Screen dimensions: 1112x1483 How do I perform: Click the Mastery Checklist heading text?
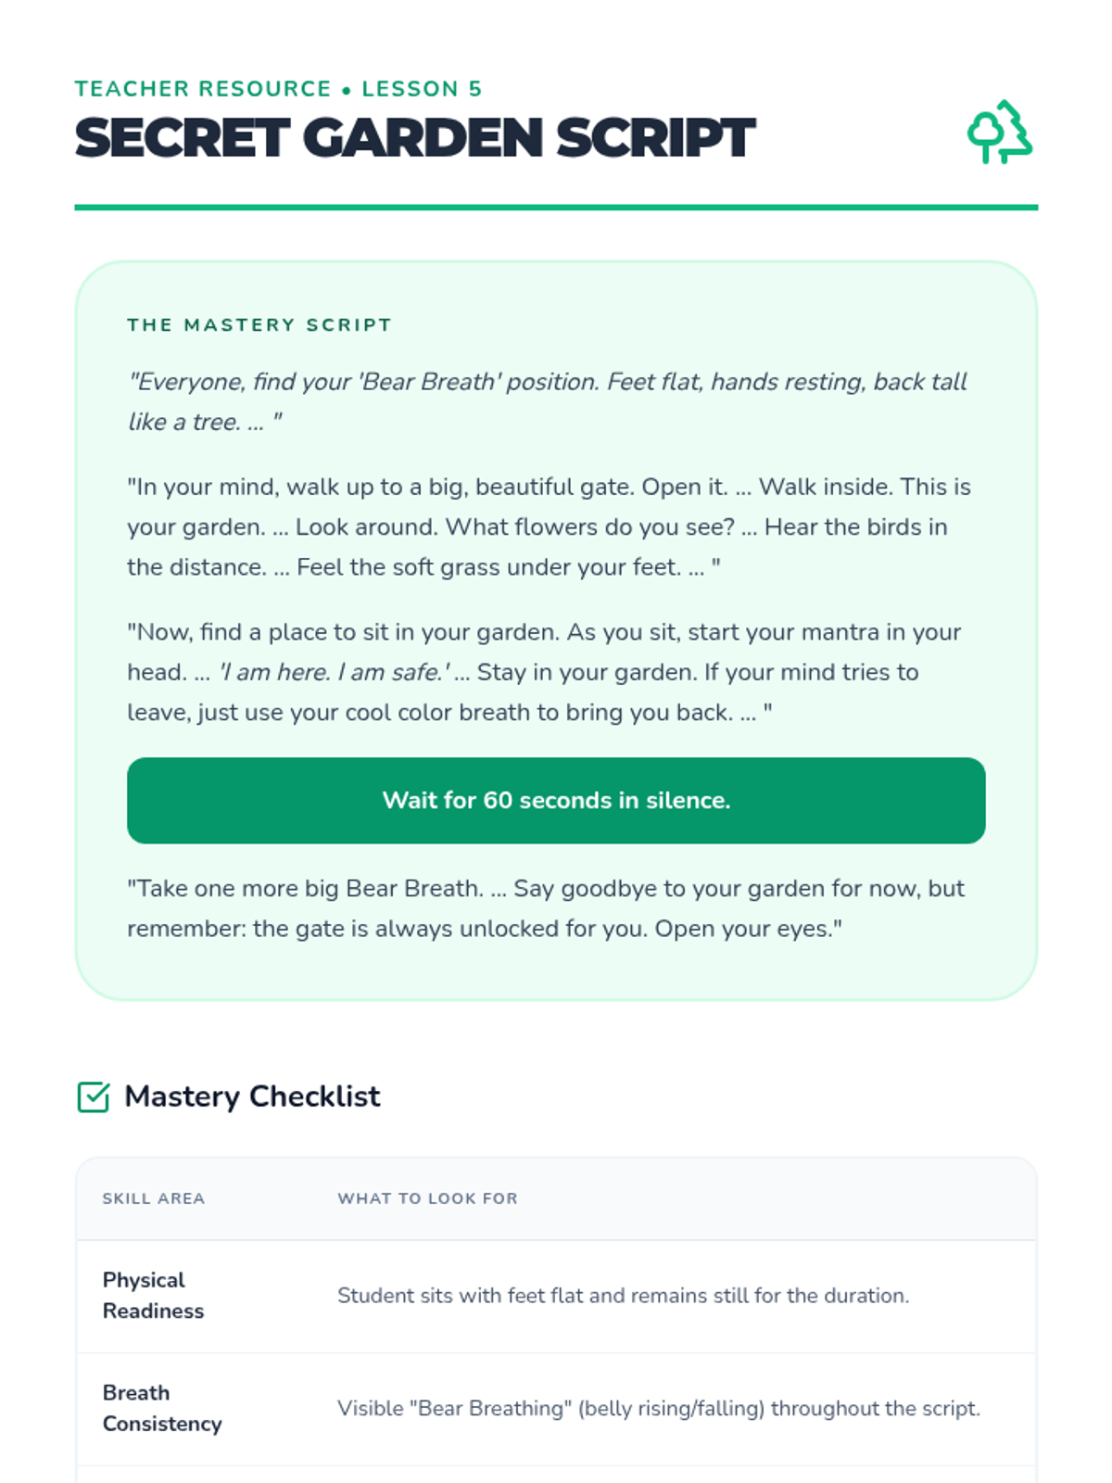252,1096
